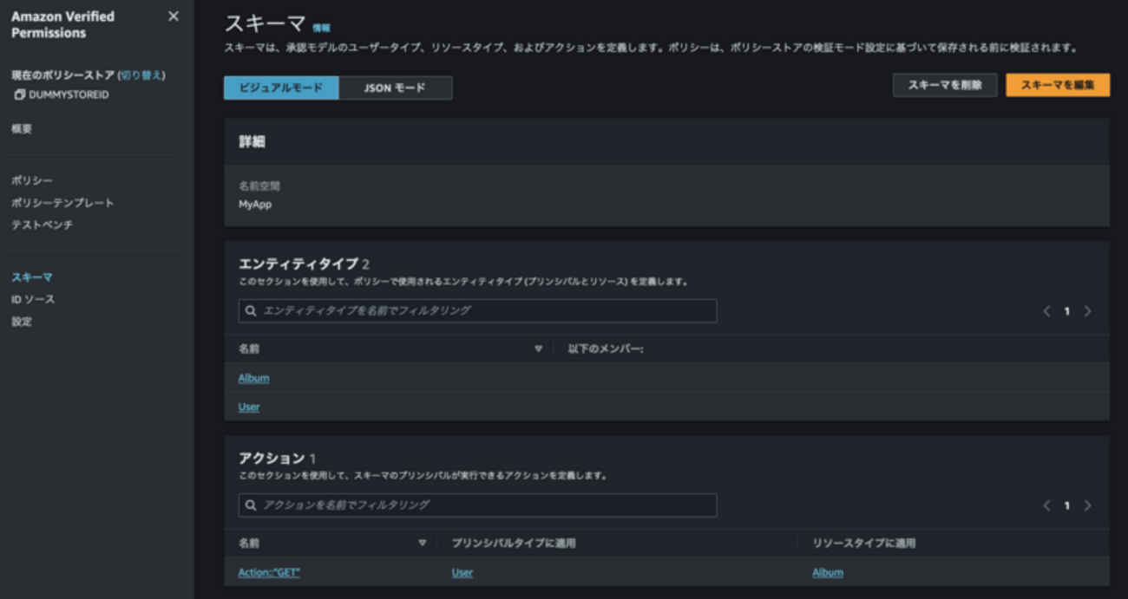Click the next page chevron in エンティティタイプ section
This screenshot has width=1128, height=599.
(1087, 310)
